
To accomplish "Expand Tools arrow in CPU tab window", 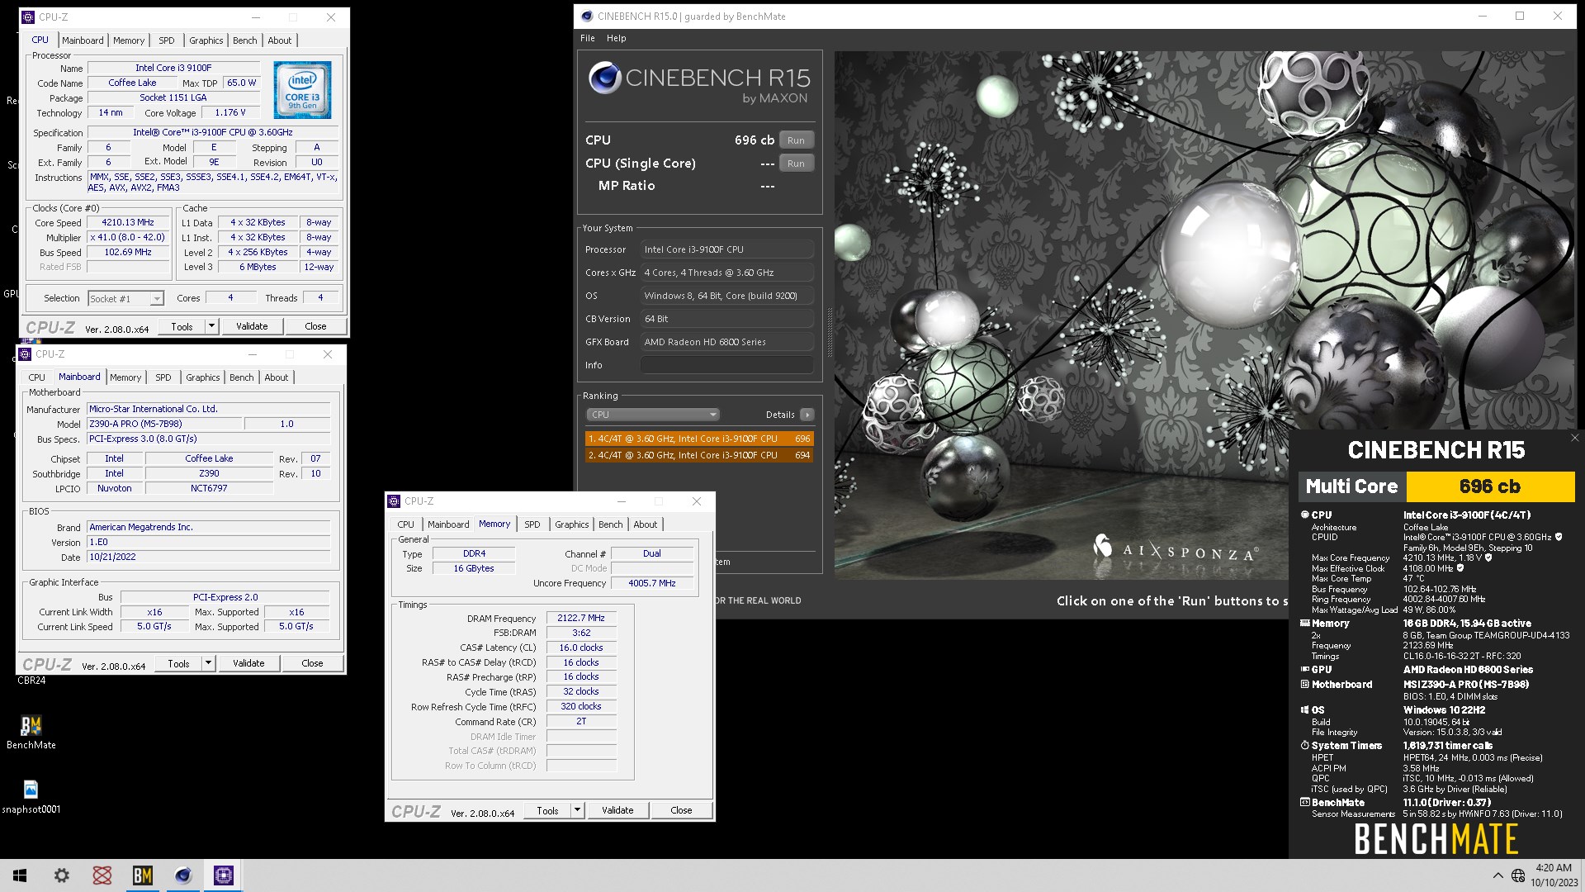I will [x=211, y=326].
